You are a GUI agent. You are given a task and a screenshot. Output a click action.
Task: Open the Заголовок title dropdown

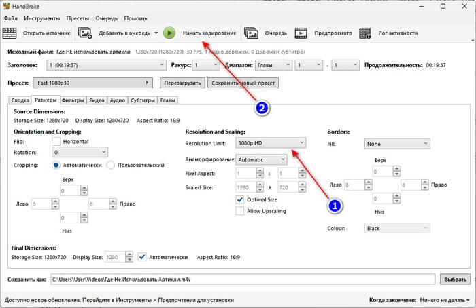pos(106,65)
